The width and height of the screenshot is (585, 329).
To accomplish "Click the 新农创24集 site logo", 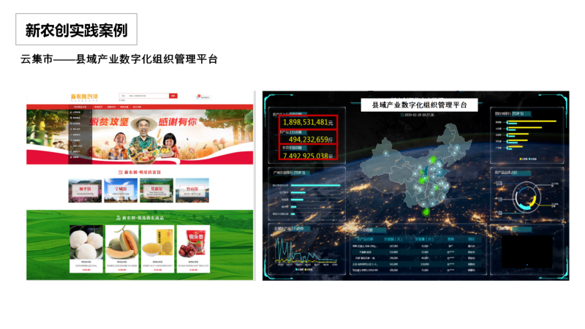I will pyautogui.click(x=85, y=97).
